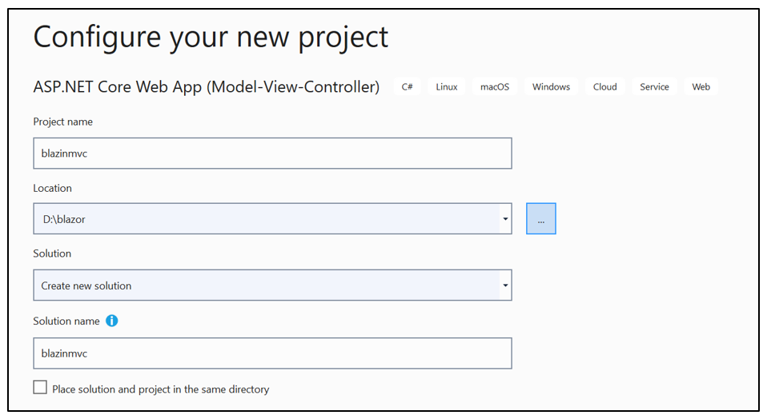This screenshot has width=763, height=419.
Task: Click the Windows tag
Action: pyautogui.click(x=551, y=86)
